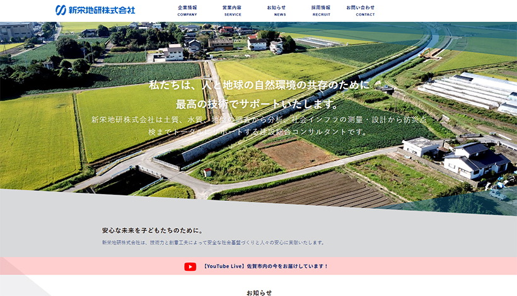Go to お知らせ NEWS in the navigation

(276, 10)
